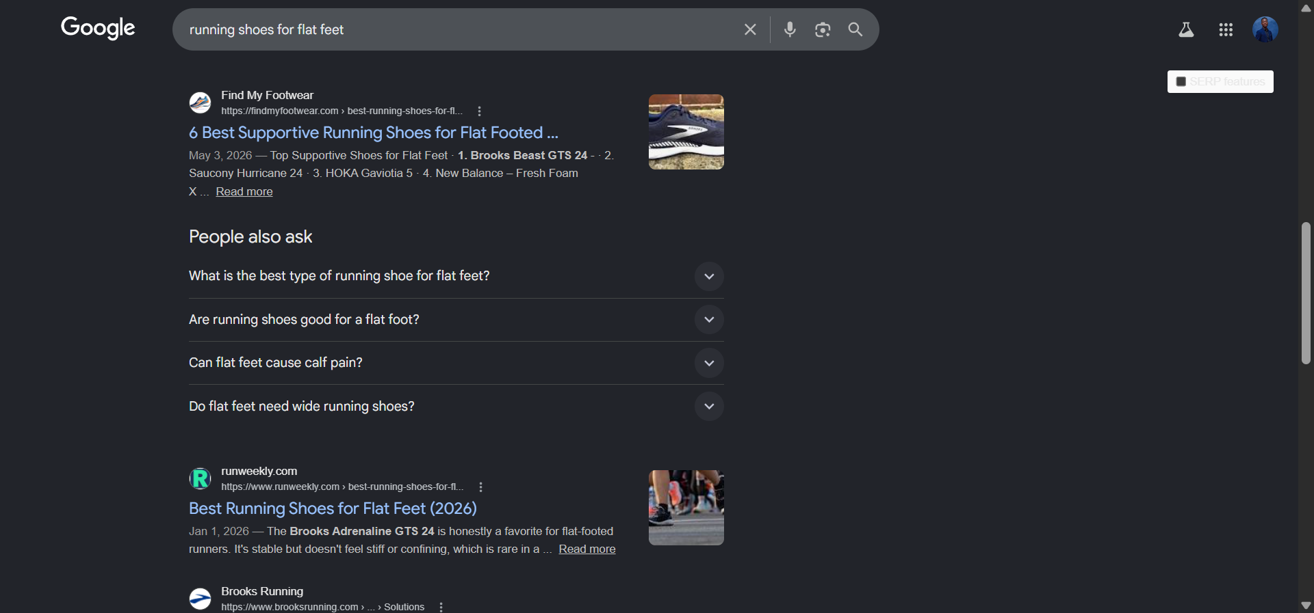Image resolution: width=1314 pixels, height=613 pixels.
Task: Click the scrollbar down arrow
Action: point(1306,605)
